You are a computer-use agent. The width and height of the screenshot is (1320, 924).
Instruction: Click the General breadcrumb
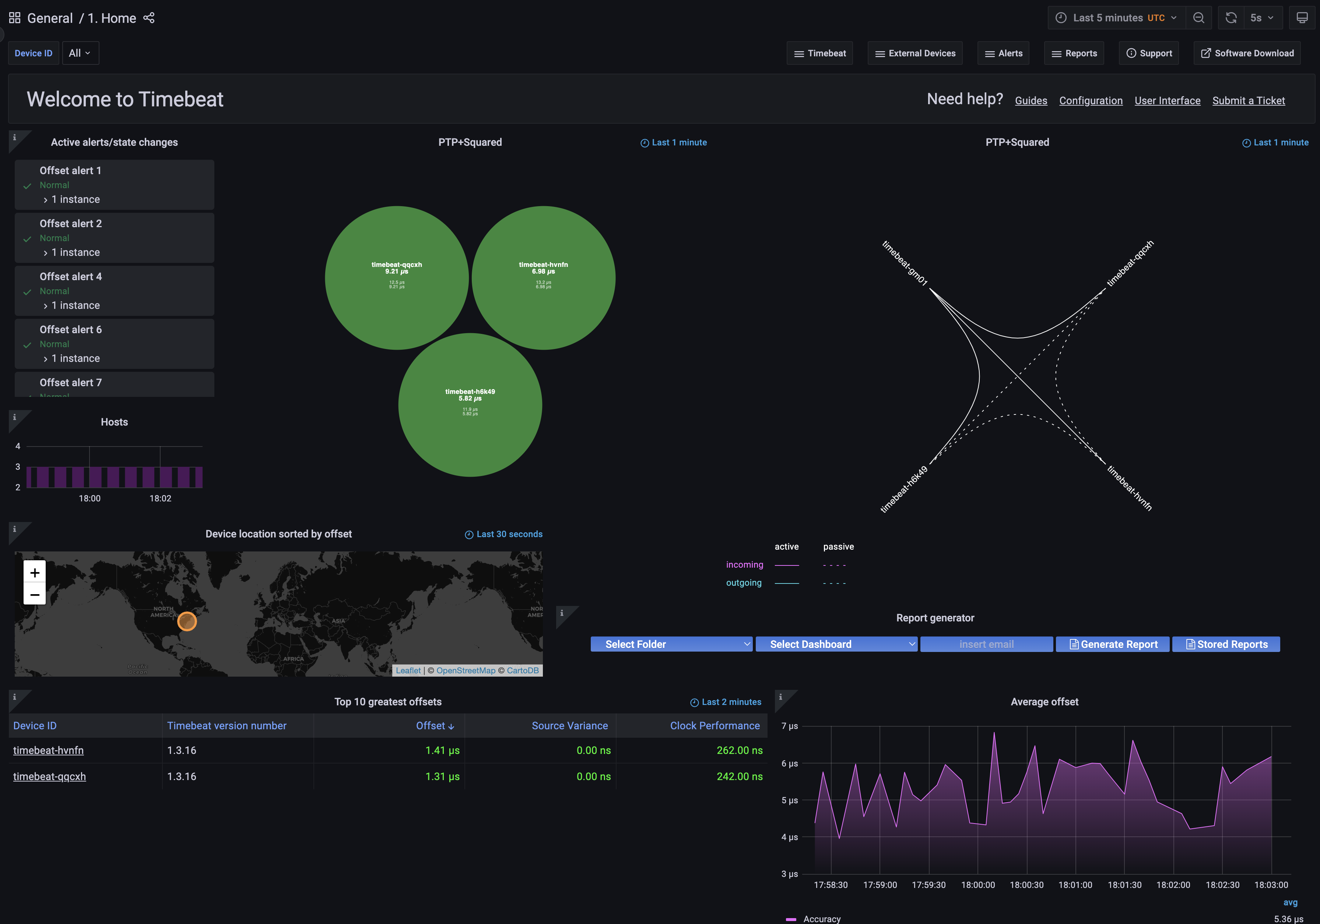click(50, 18)
